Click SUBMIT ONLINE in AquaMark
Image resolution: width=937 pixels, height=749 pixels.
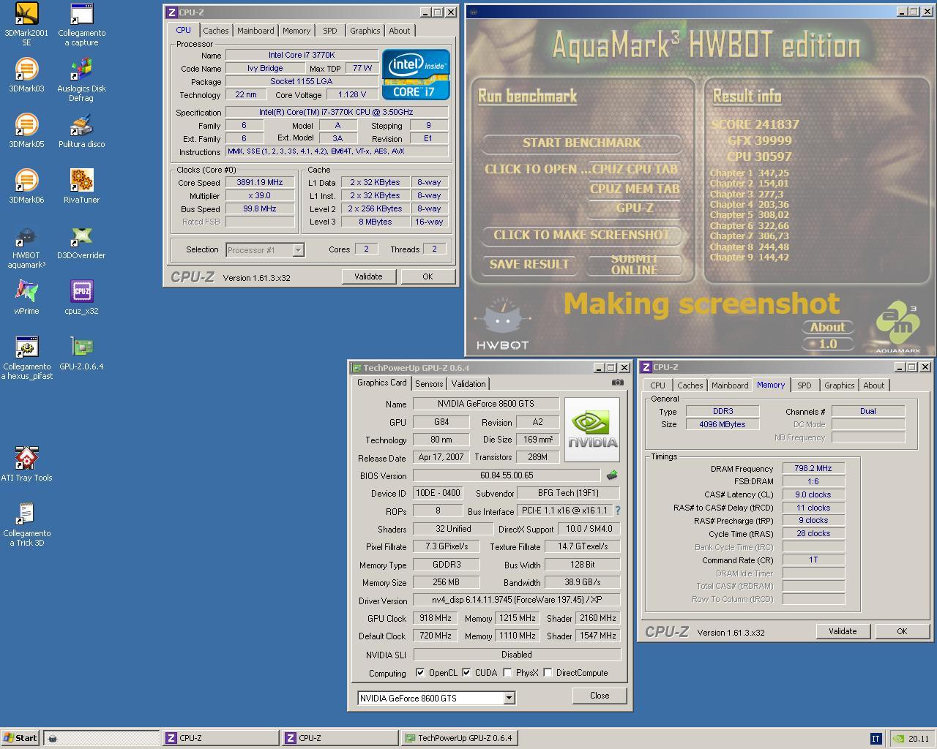(635, 264)
